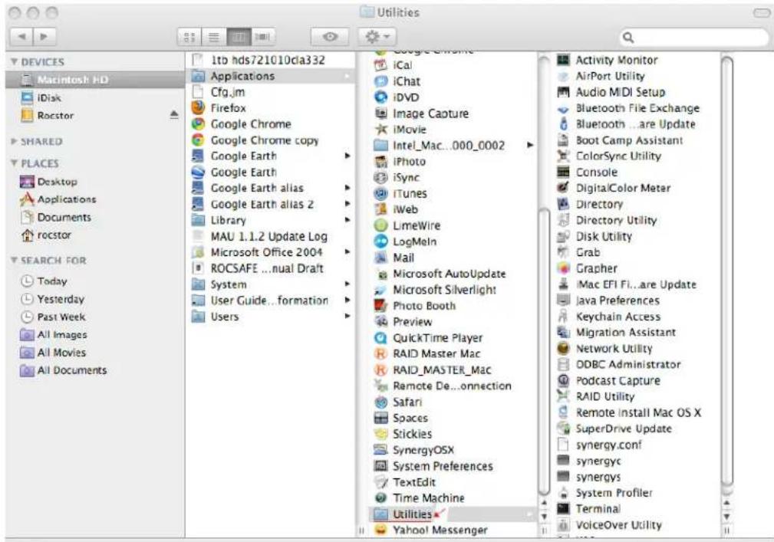This screenshot has width=774, height=542.
Task: Click the window toolbar toggle pill button
Action: [x=761, y=13]
